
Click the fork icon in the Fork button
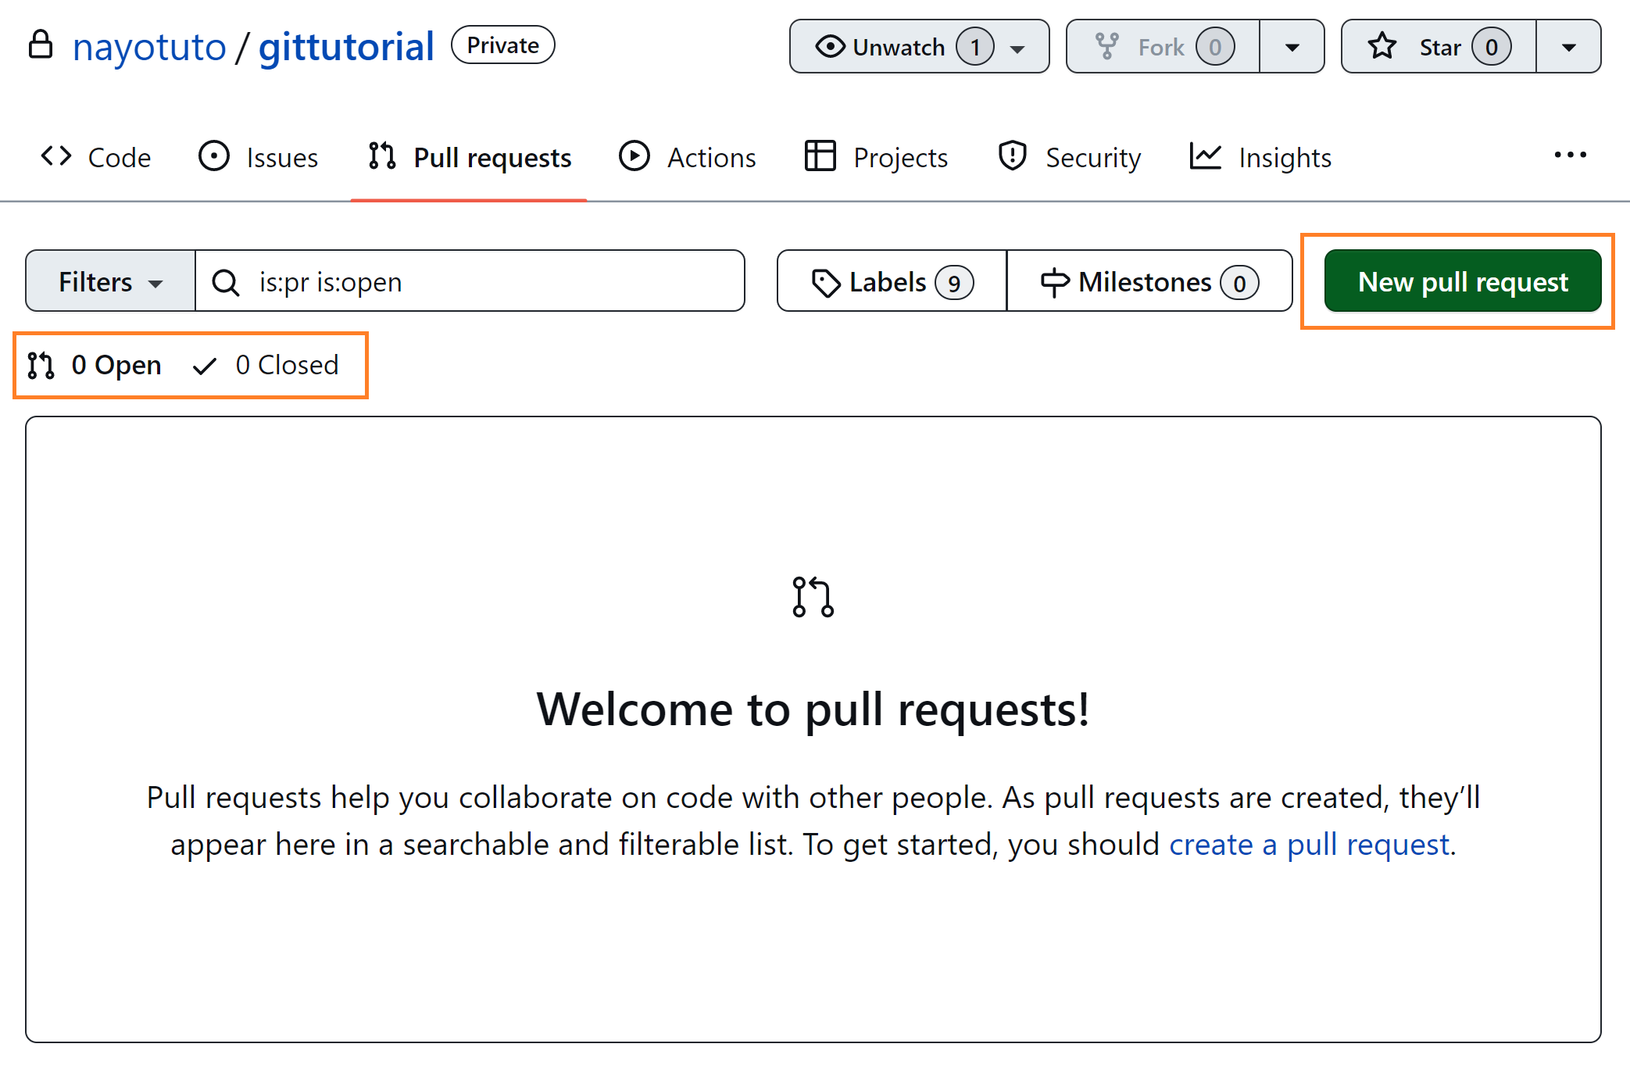[1106, 46]
